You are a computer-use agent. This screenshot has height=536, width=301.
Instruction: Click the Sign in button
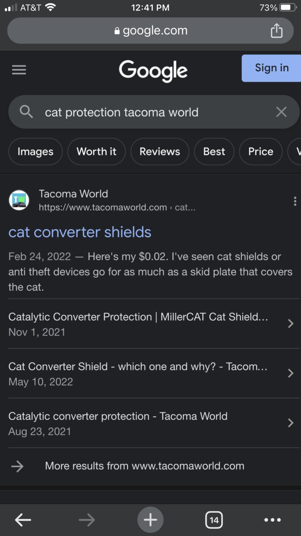(271, 68)
